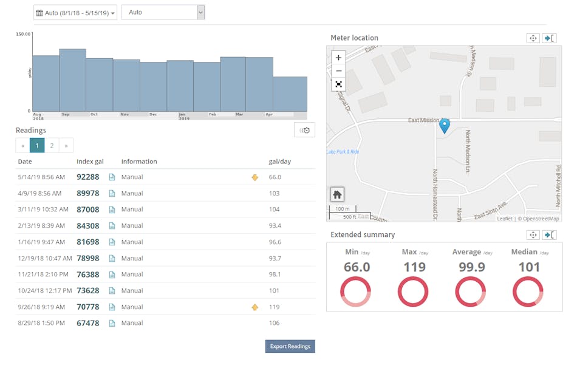Viewport: 577px width, 368px height.
Task: Click the zoom out control on the map
Action: (338, 71)
